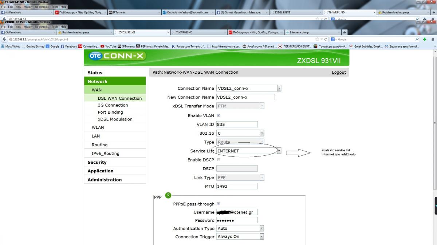Open 3G Connection in the sidebar

click(x=113, y=105)
